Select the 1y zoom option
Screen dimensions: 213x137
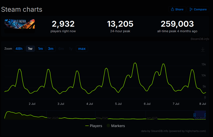(x=71, y=49)
